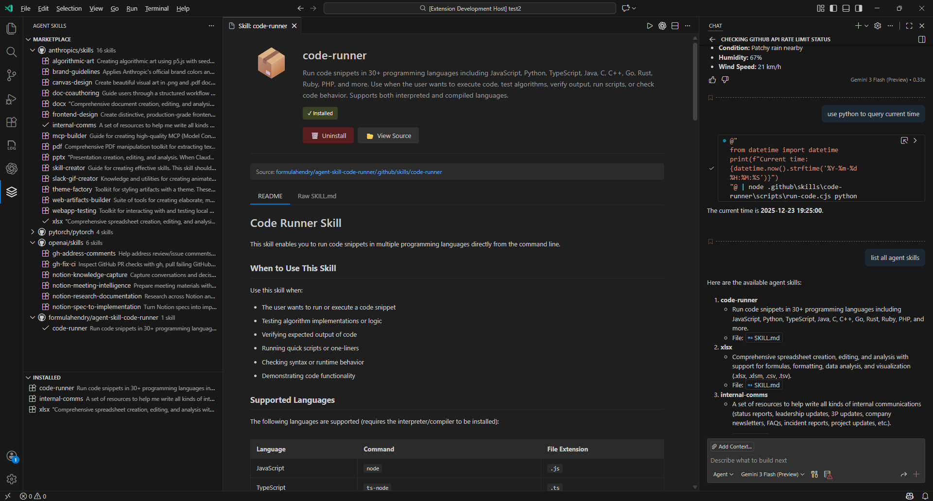
Task: Toggle the Secondary Side Bar visibility
Action: click(x=859, y=8)
